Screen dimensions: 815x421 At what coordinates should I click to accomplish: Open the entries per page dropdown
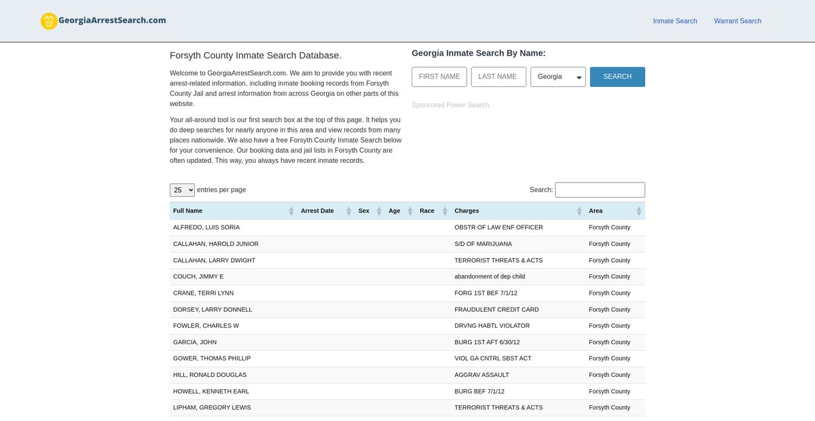coord(182,190)
